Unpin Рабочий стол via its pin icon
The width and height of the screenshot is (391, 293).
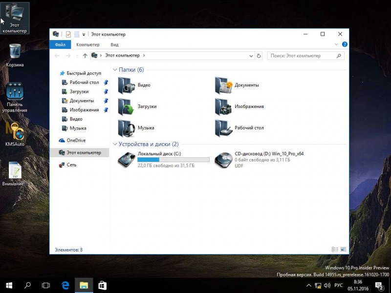(x=106, y=83)
